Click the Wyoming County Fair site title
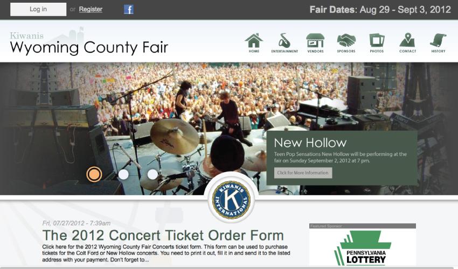The width and height of the screenshot is (458, 269). click(89, 47)
